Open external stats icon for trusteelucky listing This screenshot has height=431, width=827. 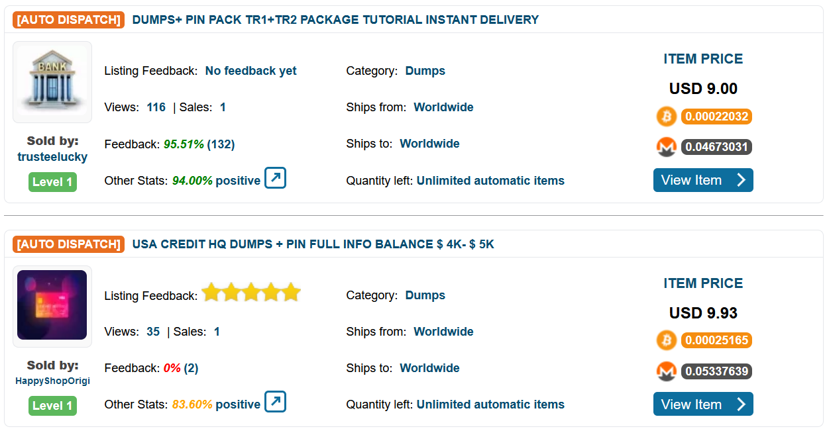[275, 178]
